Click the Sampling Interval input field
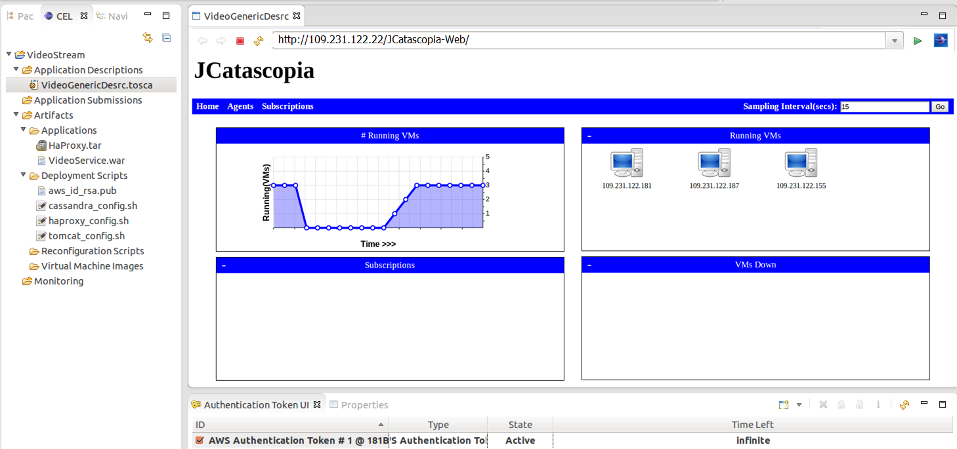The height and width of the screenshot is (449, 957). [885, 107]
